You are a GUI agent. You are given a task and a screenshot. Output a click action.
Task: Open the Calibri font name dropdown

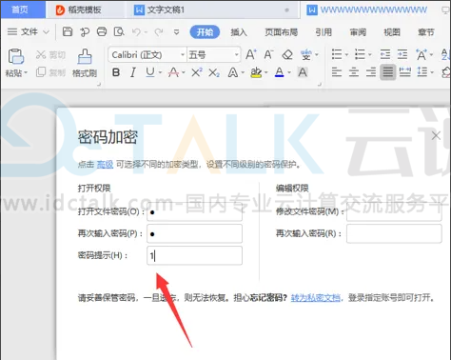click(x=183, y=55)
